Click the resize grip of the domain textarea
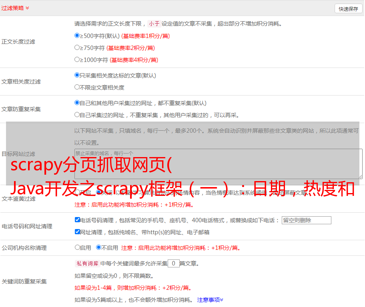This screenshot has width=365, height=307. pyautogui.click(x=360, y=177)
